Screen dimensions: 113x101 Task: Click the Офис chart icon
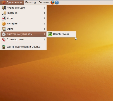[x=4, y=29]
